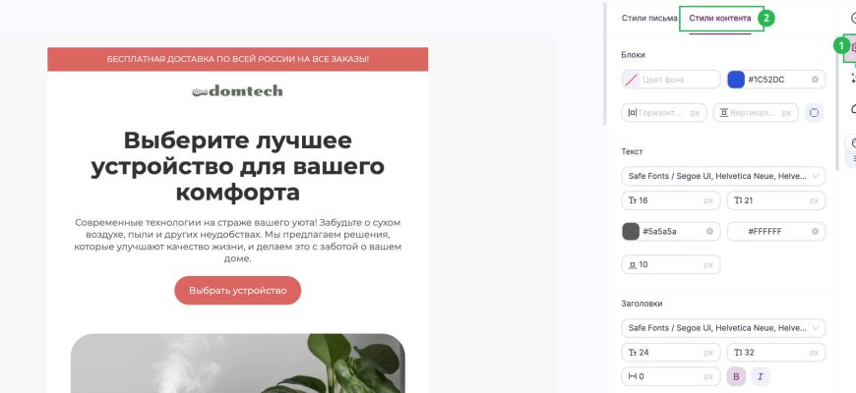Open the Стили контента tab

click(x=719, y=18)
